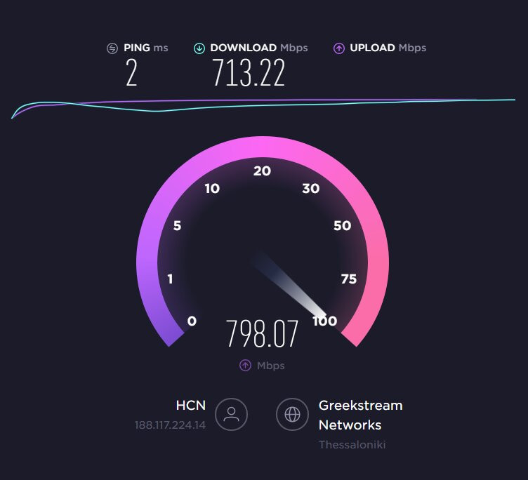Click the 0 mark on the gauge
528x480 pixels.
click(192, 321)
